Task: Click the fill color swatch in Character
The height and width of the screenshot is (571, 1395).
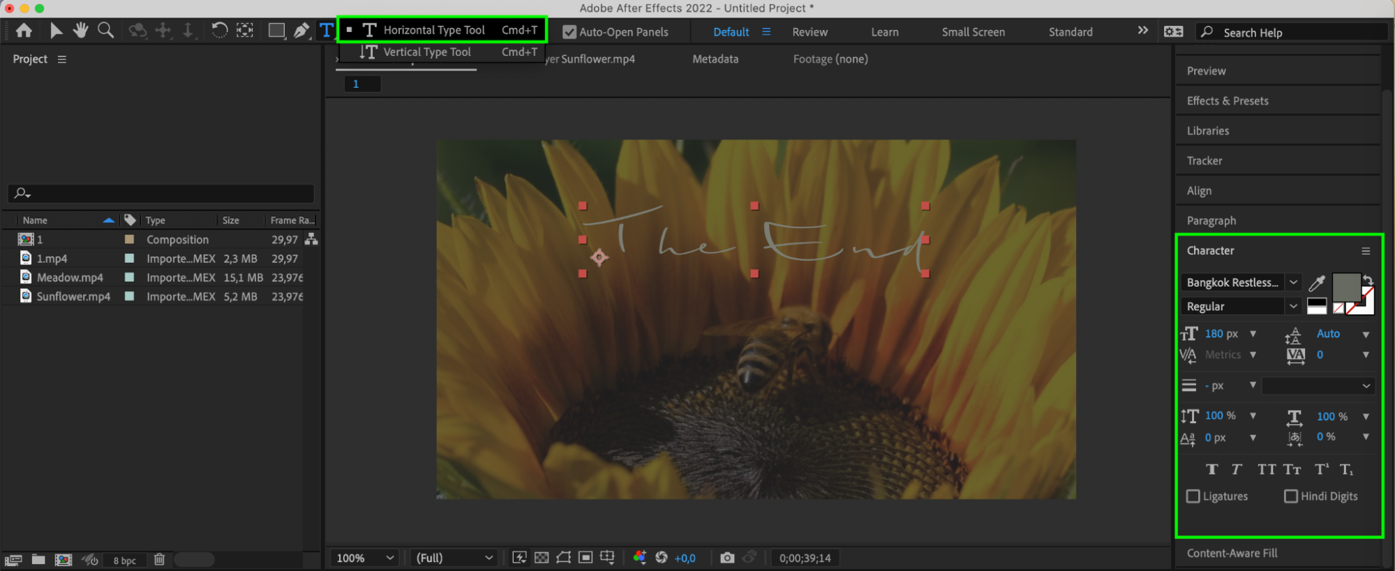Action: pyautogui.click(x=1346, y=287)
